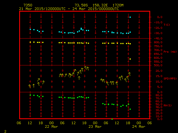Click the number 2 in bottom-left corner
This screenshot has height=133, width=178.
pos(5,131)
